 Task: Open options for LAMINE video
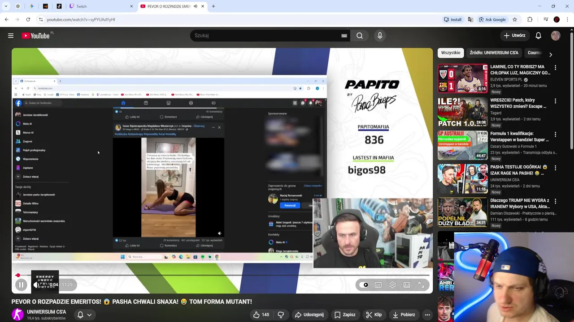(555, 68)
